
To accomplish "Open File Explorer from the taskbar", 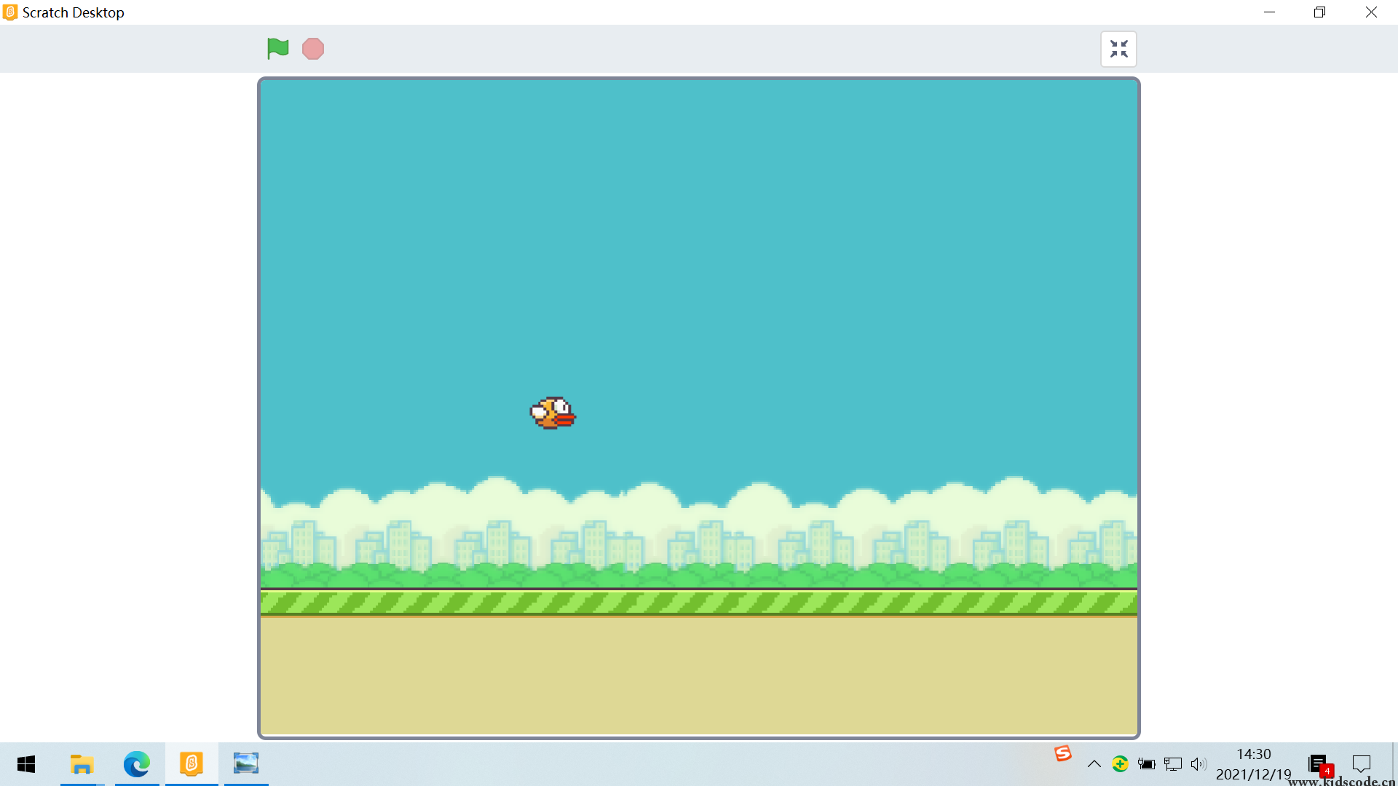I will (x=82, y=764).
